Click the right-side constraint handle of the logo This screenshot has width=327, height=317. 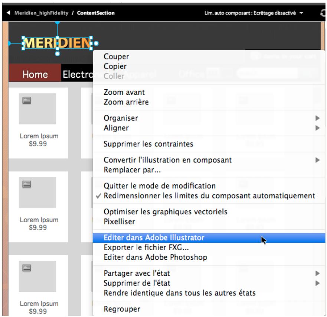[x=96, y=43]
